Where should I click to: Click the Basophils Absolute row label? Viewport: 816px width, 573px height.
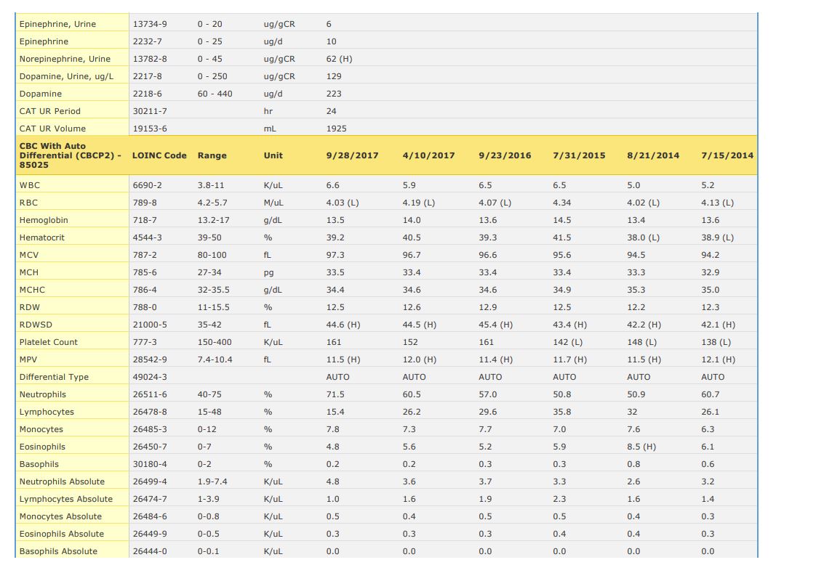[58, 551]
